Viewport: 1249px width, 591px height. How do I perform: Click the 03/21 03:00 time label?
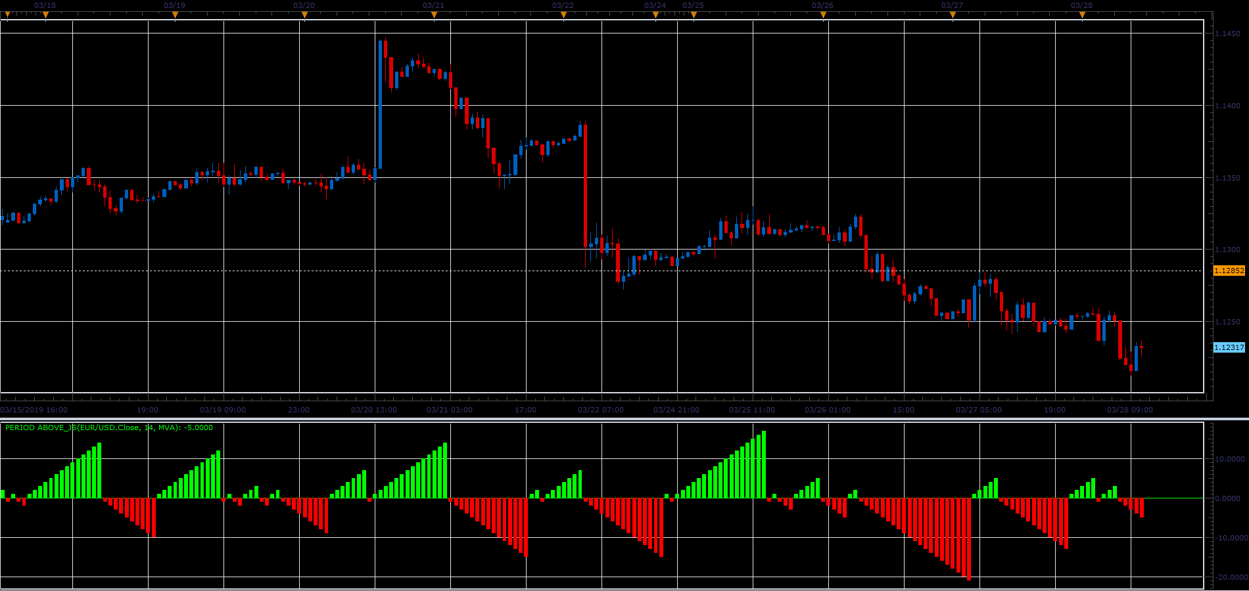(x=450, y=410)
